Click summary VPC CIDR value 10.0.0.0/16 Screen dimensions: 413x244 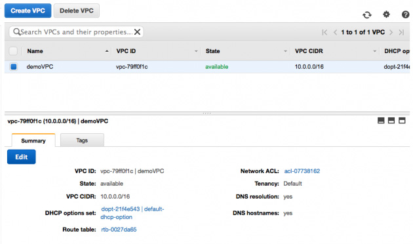point(115,197)
